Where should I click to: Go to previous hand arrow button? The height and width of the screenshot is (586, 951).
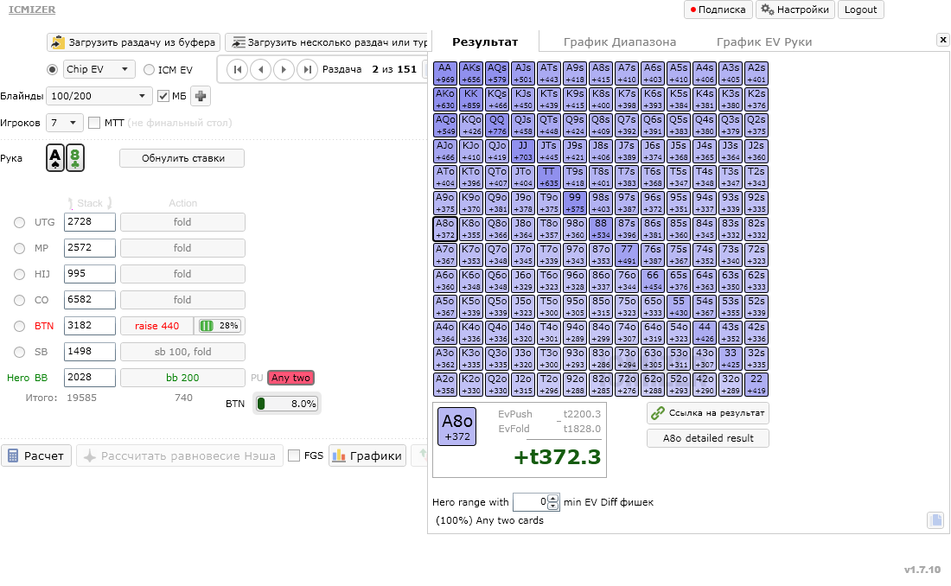click(x=261, y=69)
